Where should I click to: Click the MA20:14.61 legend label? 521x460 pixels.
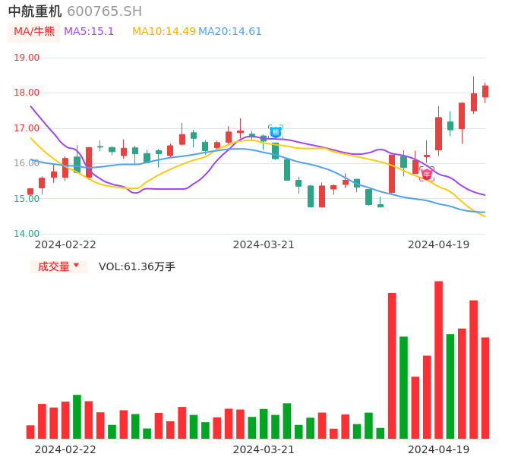(x=230, y=32)
